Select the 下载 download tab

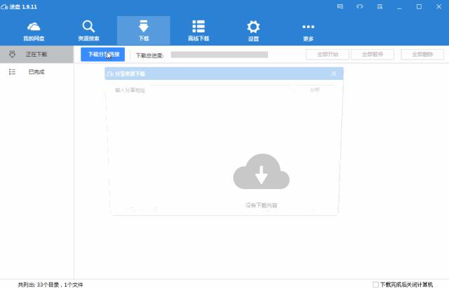tap(143, 31)
